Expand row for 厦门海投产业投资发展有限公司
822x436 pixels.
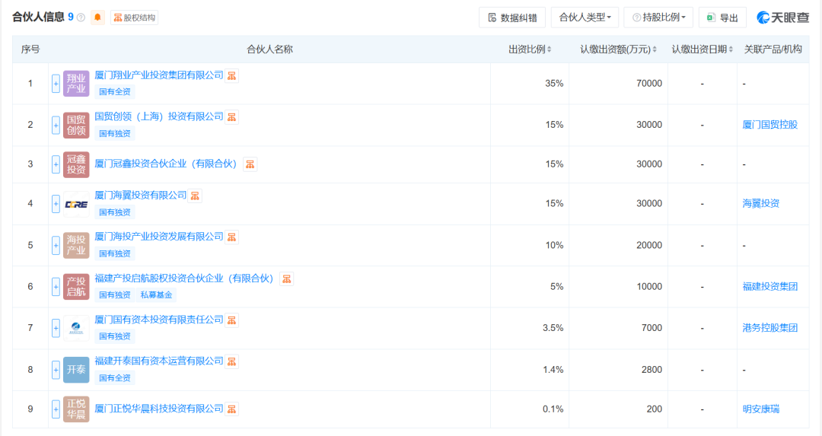[56, 245]
